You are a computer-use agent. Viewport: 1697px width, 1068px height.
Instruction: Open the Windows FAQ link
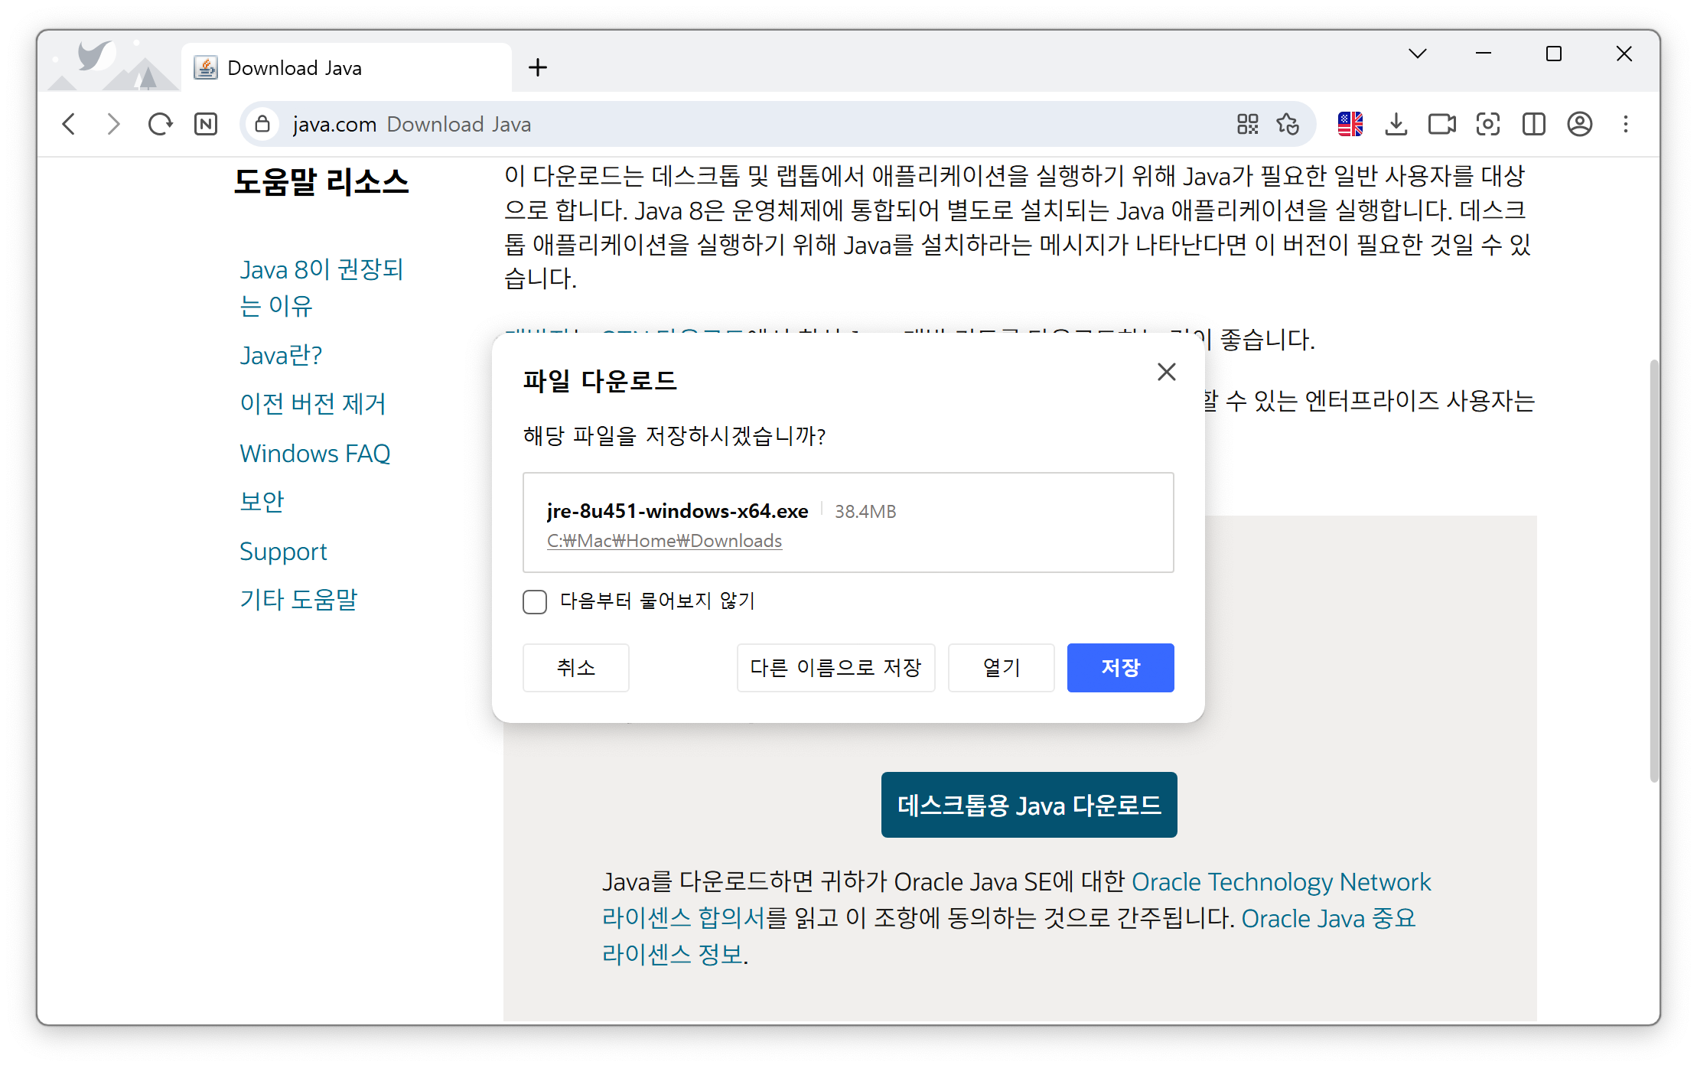coord(315,453)
